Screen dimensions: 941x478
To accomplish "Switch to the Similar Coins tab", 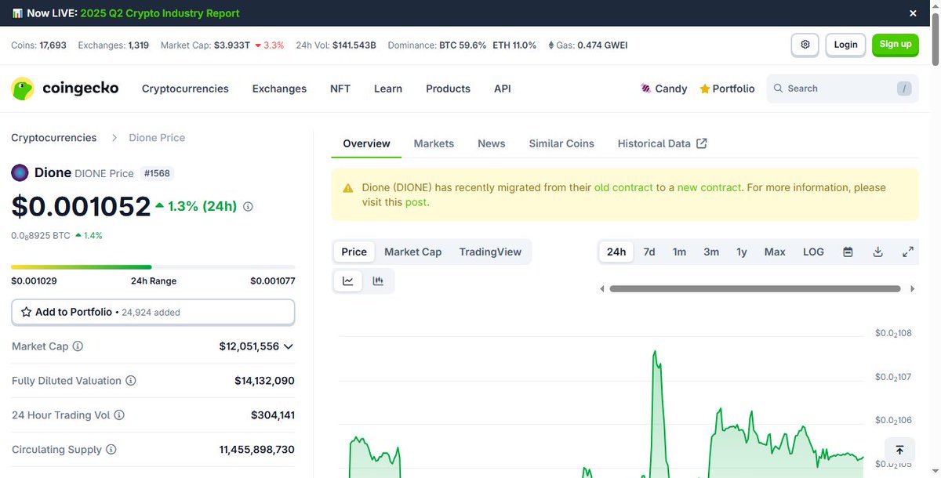I will pyautogui.click(x=561, y=143).
